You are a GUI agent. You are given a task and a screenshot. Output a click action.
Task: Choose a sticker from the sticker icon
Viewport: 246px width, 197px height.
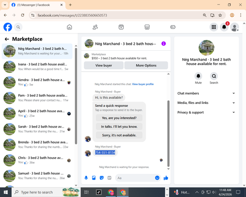click(x=102, y=178)
